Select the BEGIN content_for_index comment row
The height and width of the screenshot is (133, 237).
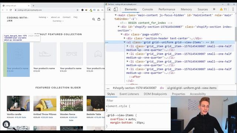pos(146,23)
